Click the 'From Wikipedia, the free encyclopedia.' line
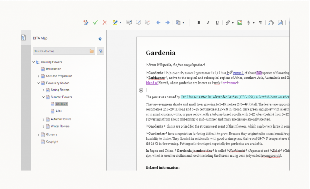310x189 pixels. (175, 65)
